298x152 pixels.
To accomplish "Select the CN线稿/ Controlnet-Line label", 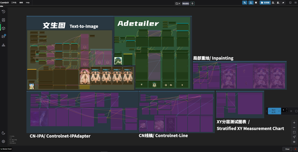I will 163,136.
